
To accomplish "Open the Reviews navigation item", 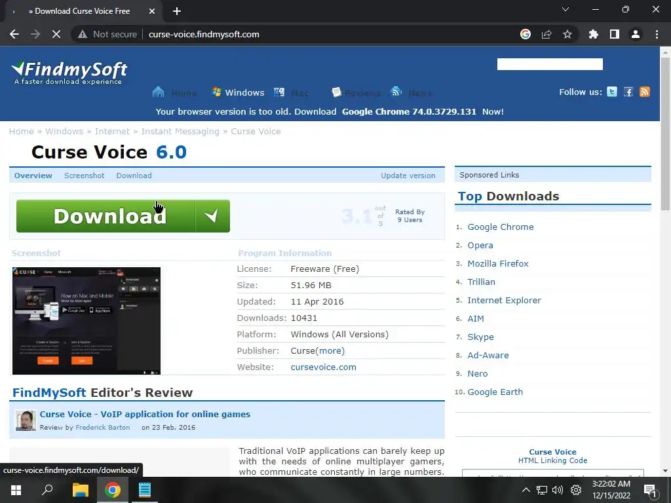I will tap(356, 92).
